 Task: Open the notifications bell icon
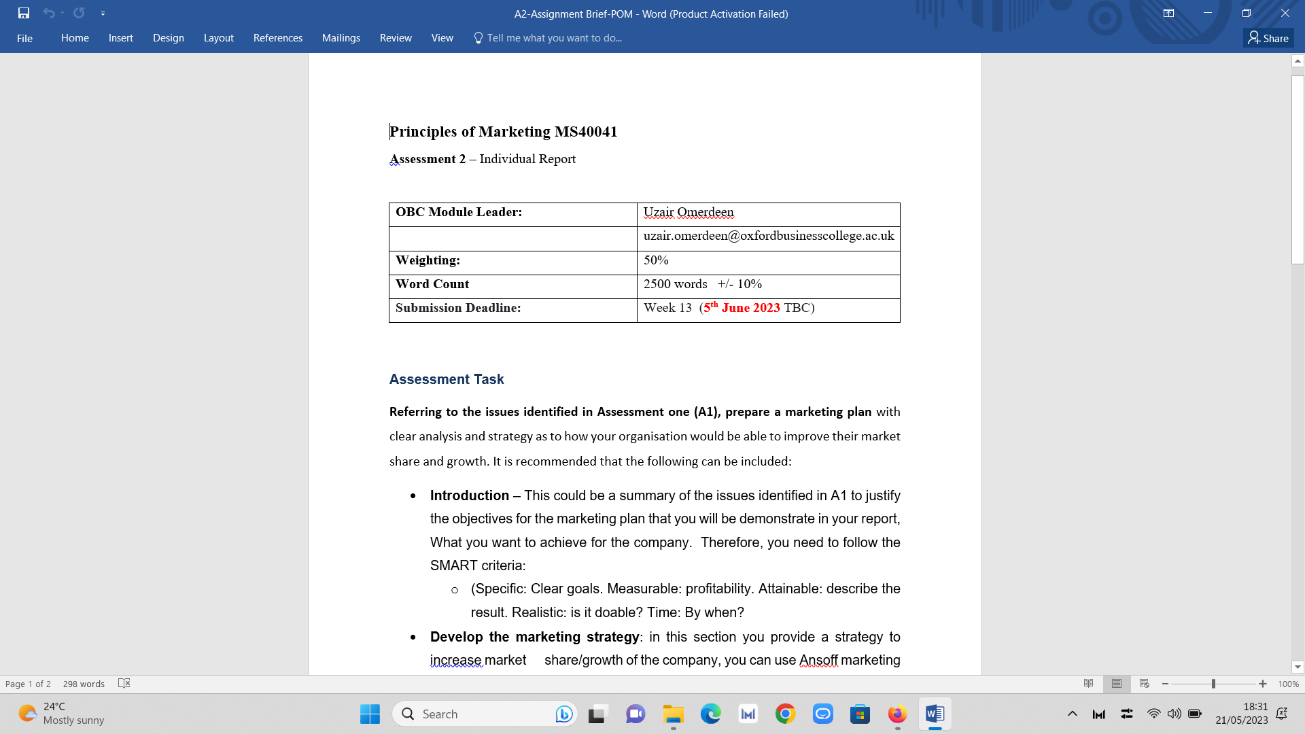1282,714
